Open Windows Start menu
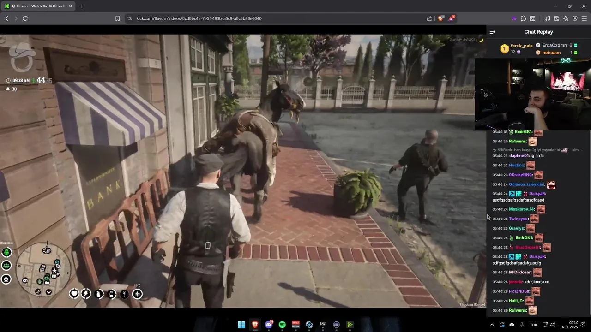Screen dimensions: 591x332 241,325
